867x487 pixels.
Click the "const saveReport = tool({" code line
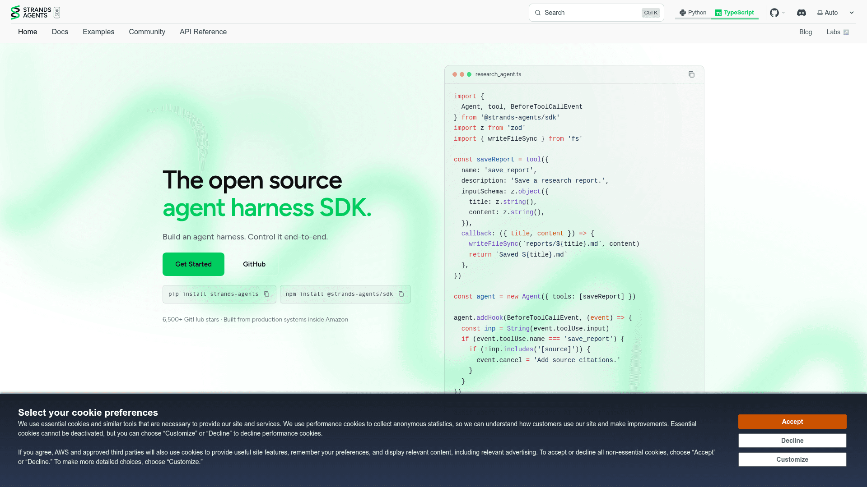coord(501,160)
